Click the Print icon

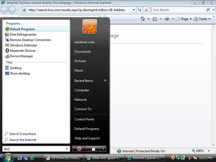pyautogui.click(x=167, y=19)
